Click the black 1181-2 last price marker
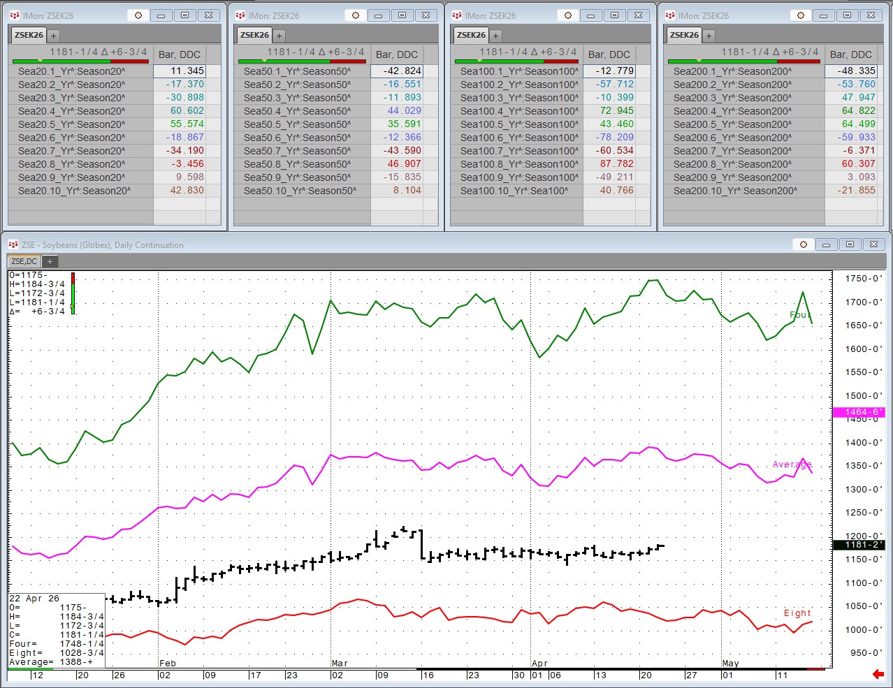 tap(859, 545)
